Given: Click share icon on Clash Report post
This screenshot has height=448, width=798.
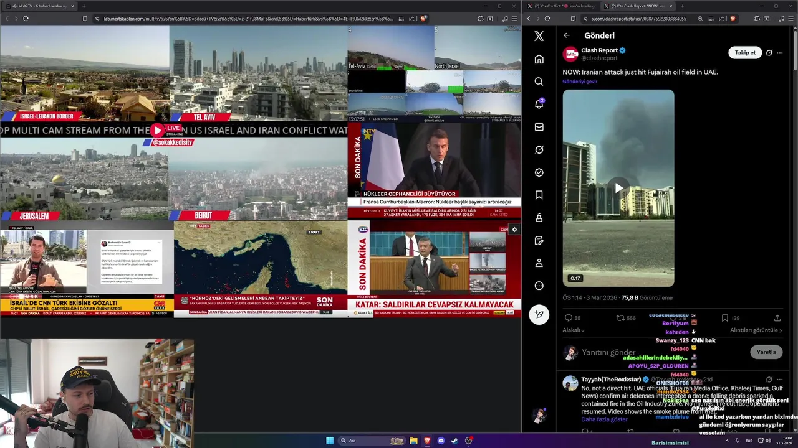Looking at the screenshot, I should click(x=777, y=318).
